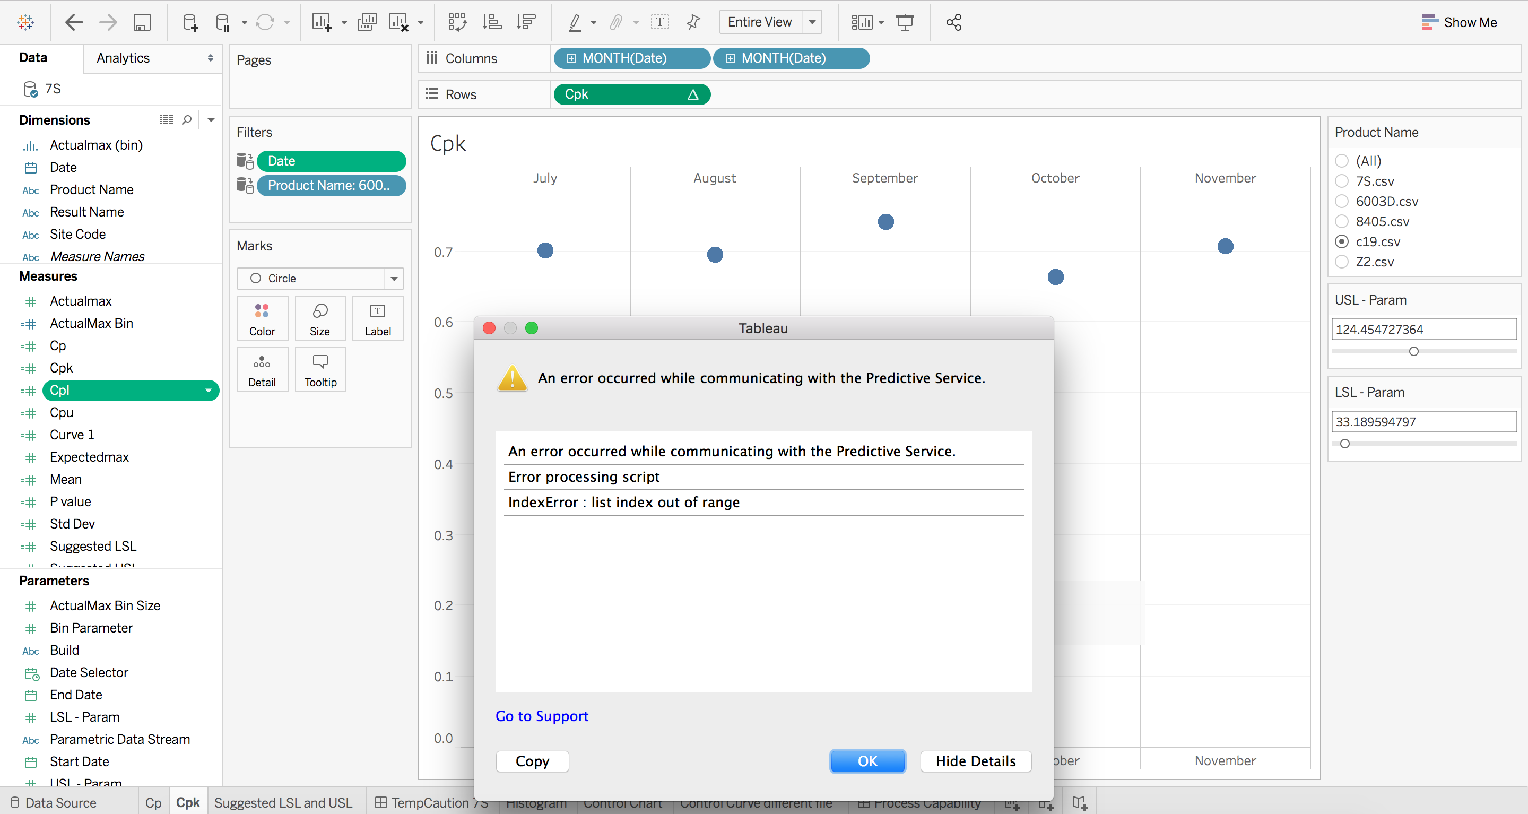Enter presentation mode from the toolbar
This screenshot has height=814, width=1528.
(904, 22)
